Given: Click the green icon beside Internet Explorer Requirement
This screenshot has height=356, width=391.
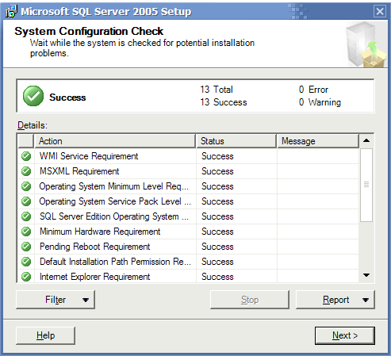Looking at the screenshot, I should click(26, 277).
